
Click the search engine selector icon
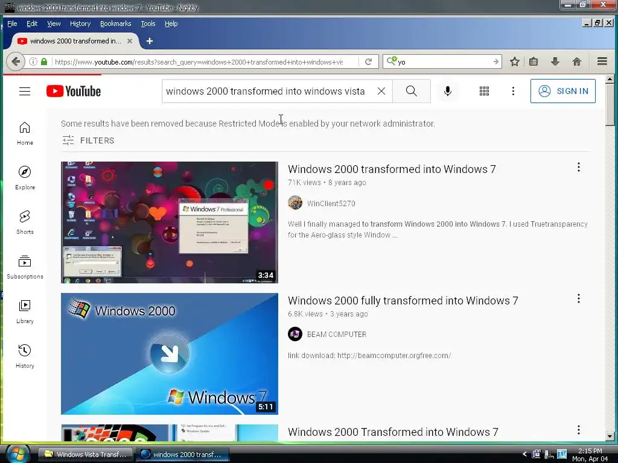pos(392,61)
